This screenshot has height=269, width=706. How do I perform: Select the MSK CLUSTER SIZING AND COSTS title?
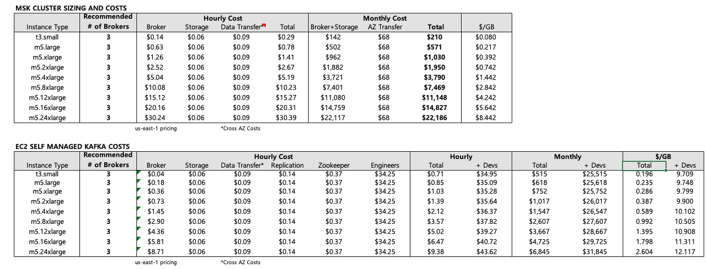pyautogui.click(x=71, y=8)
